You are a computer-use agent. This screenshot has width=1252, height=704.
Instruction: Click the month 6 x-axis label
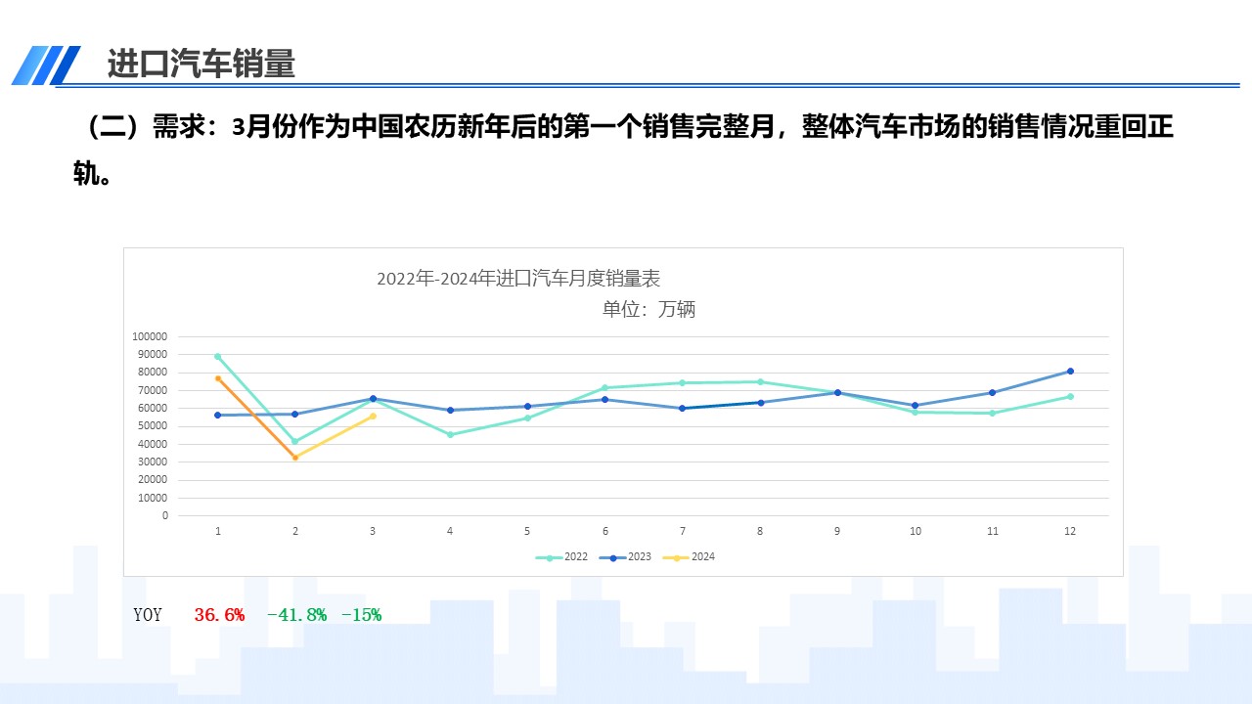click(x=604, y=531)
